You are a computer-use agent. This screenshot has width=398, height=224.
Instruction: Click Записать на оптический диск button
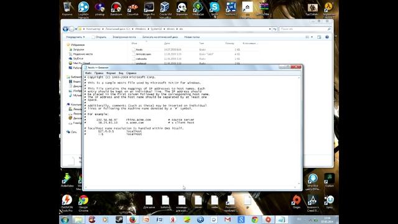point(160,37)
